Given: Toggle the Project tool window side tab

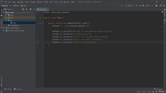Looking at the screenshot, I should 2,12.
